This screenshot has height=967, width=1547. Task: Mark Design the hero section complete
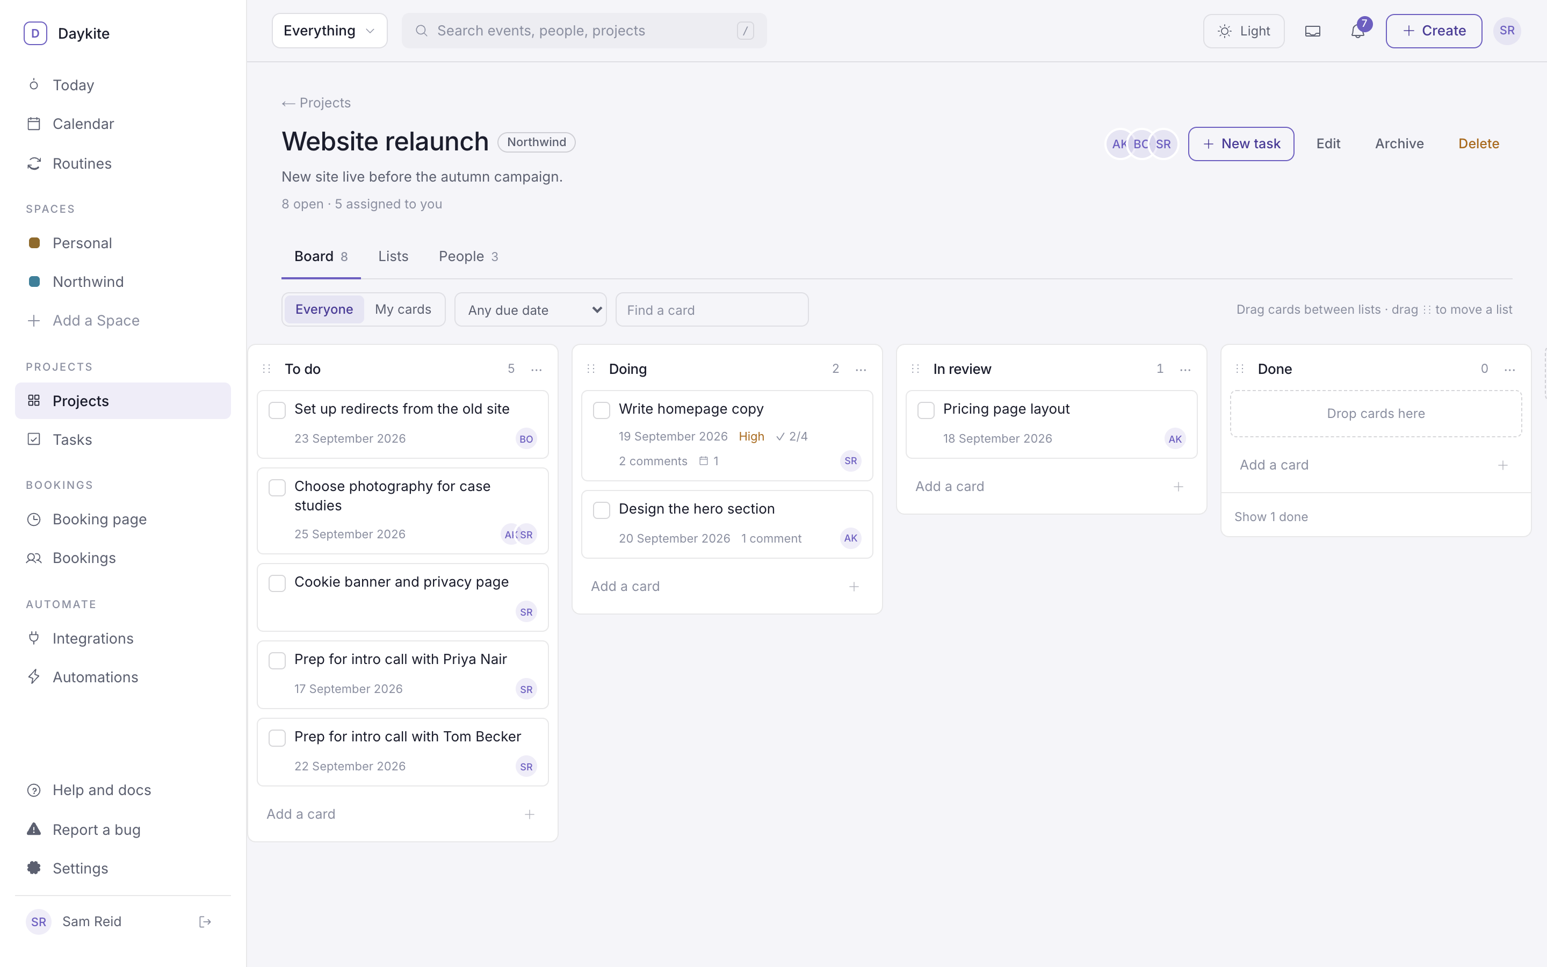coord(602,510)
